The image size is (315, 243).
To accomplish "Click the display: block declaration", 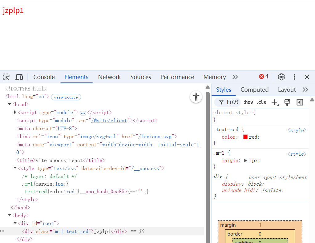I will 243,184.
